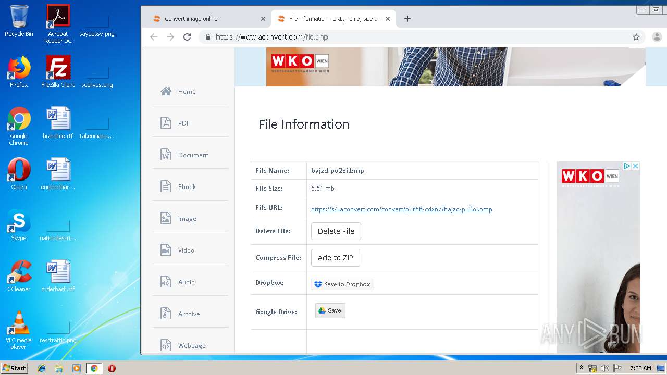The height and width of the screenshot is (375, 667).
Task: Open the ad choices info icon
Action: (x=627, y=166)
